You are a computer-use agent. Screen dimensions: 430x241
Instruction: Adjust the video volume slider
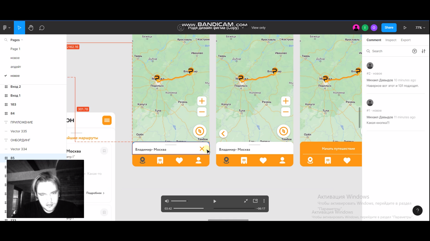click(x=180, y=201)
